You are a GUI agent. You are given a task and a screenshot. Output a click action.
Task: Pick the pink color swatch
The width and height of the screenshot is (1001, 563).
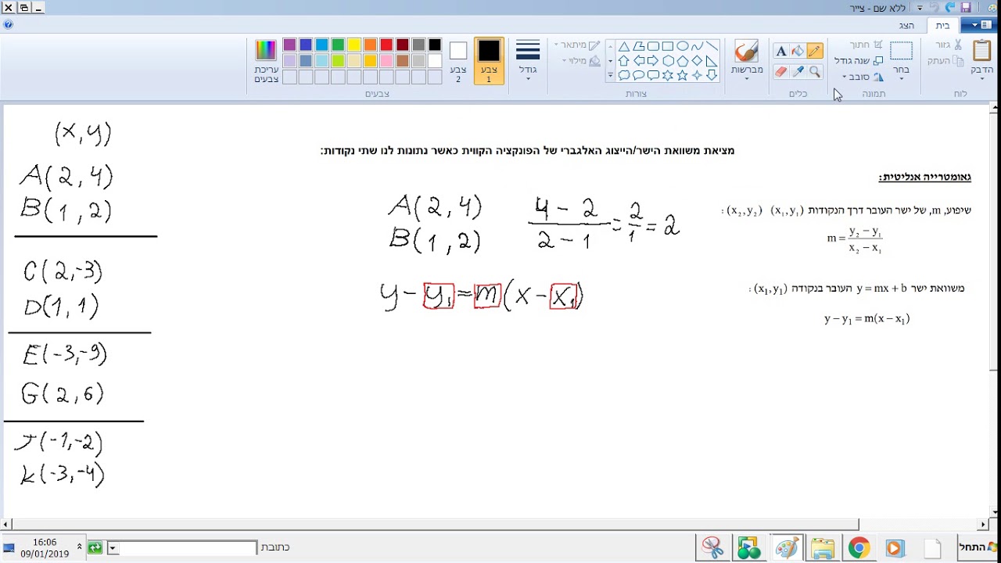386,61
